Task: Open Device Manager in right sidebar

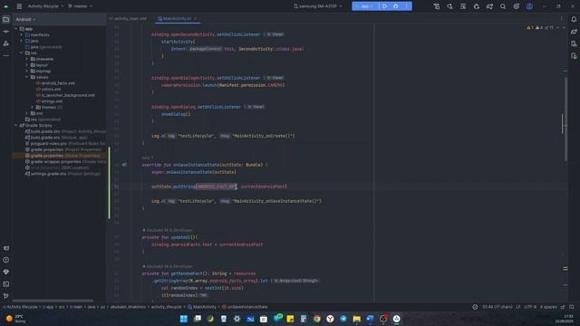Action: pos(574,43)
